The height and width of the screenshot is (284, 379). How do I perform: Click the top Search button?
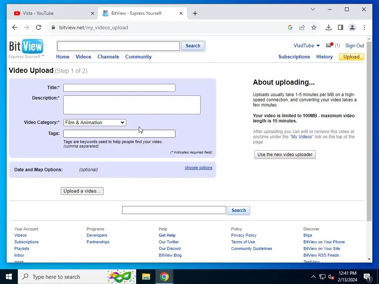(192, 45)
